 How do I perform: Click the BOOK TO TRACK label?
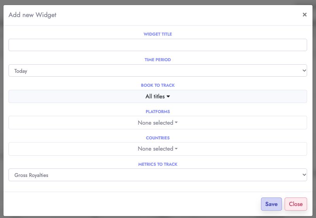tap(158, 85)
